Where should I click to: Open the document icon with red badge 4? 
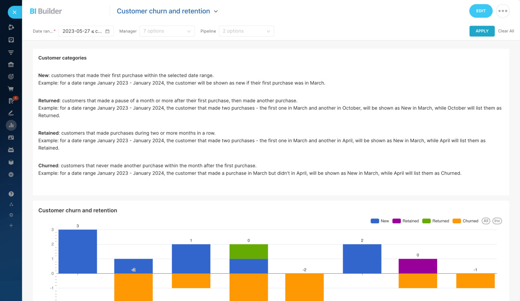11,101
